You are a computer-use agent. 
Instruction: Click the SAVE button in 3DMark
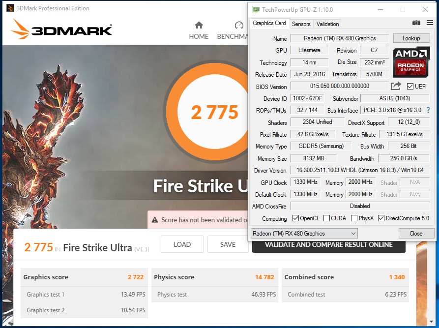228,244
